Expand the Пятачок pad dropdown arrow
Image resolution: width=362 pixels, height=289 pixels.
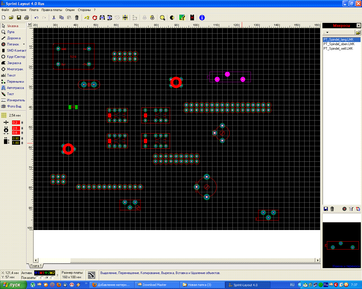click(24, 44)
